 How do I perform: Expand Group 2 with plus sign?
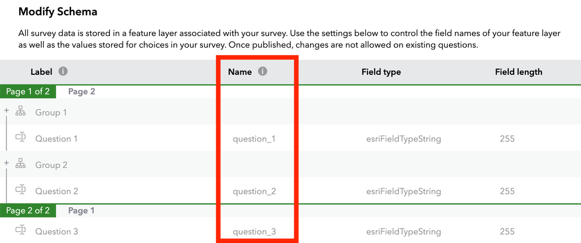pos(6,164)
